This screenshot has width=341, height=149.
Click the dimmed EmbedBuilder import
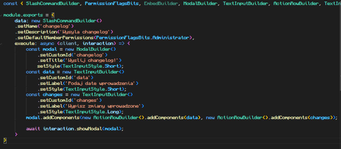point(161,4)
